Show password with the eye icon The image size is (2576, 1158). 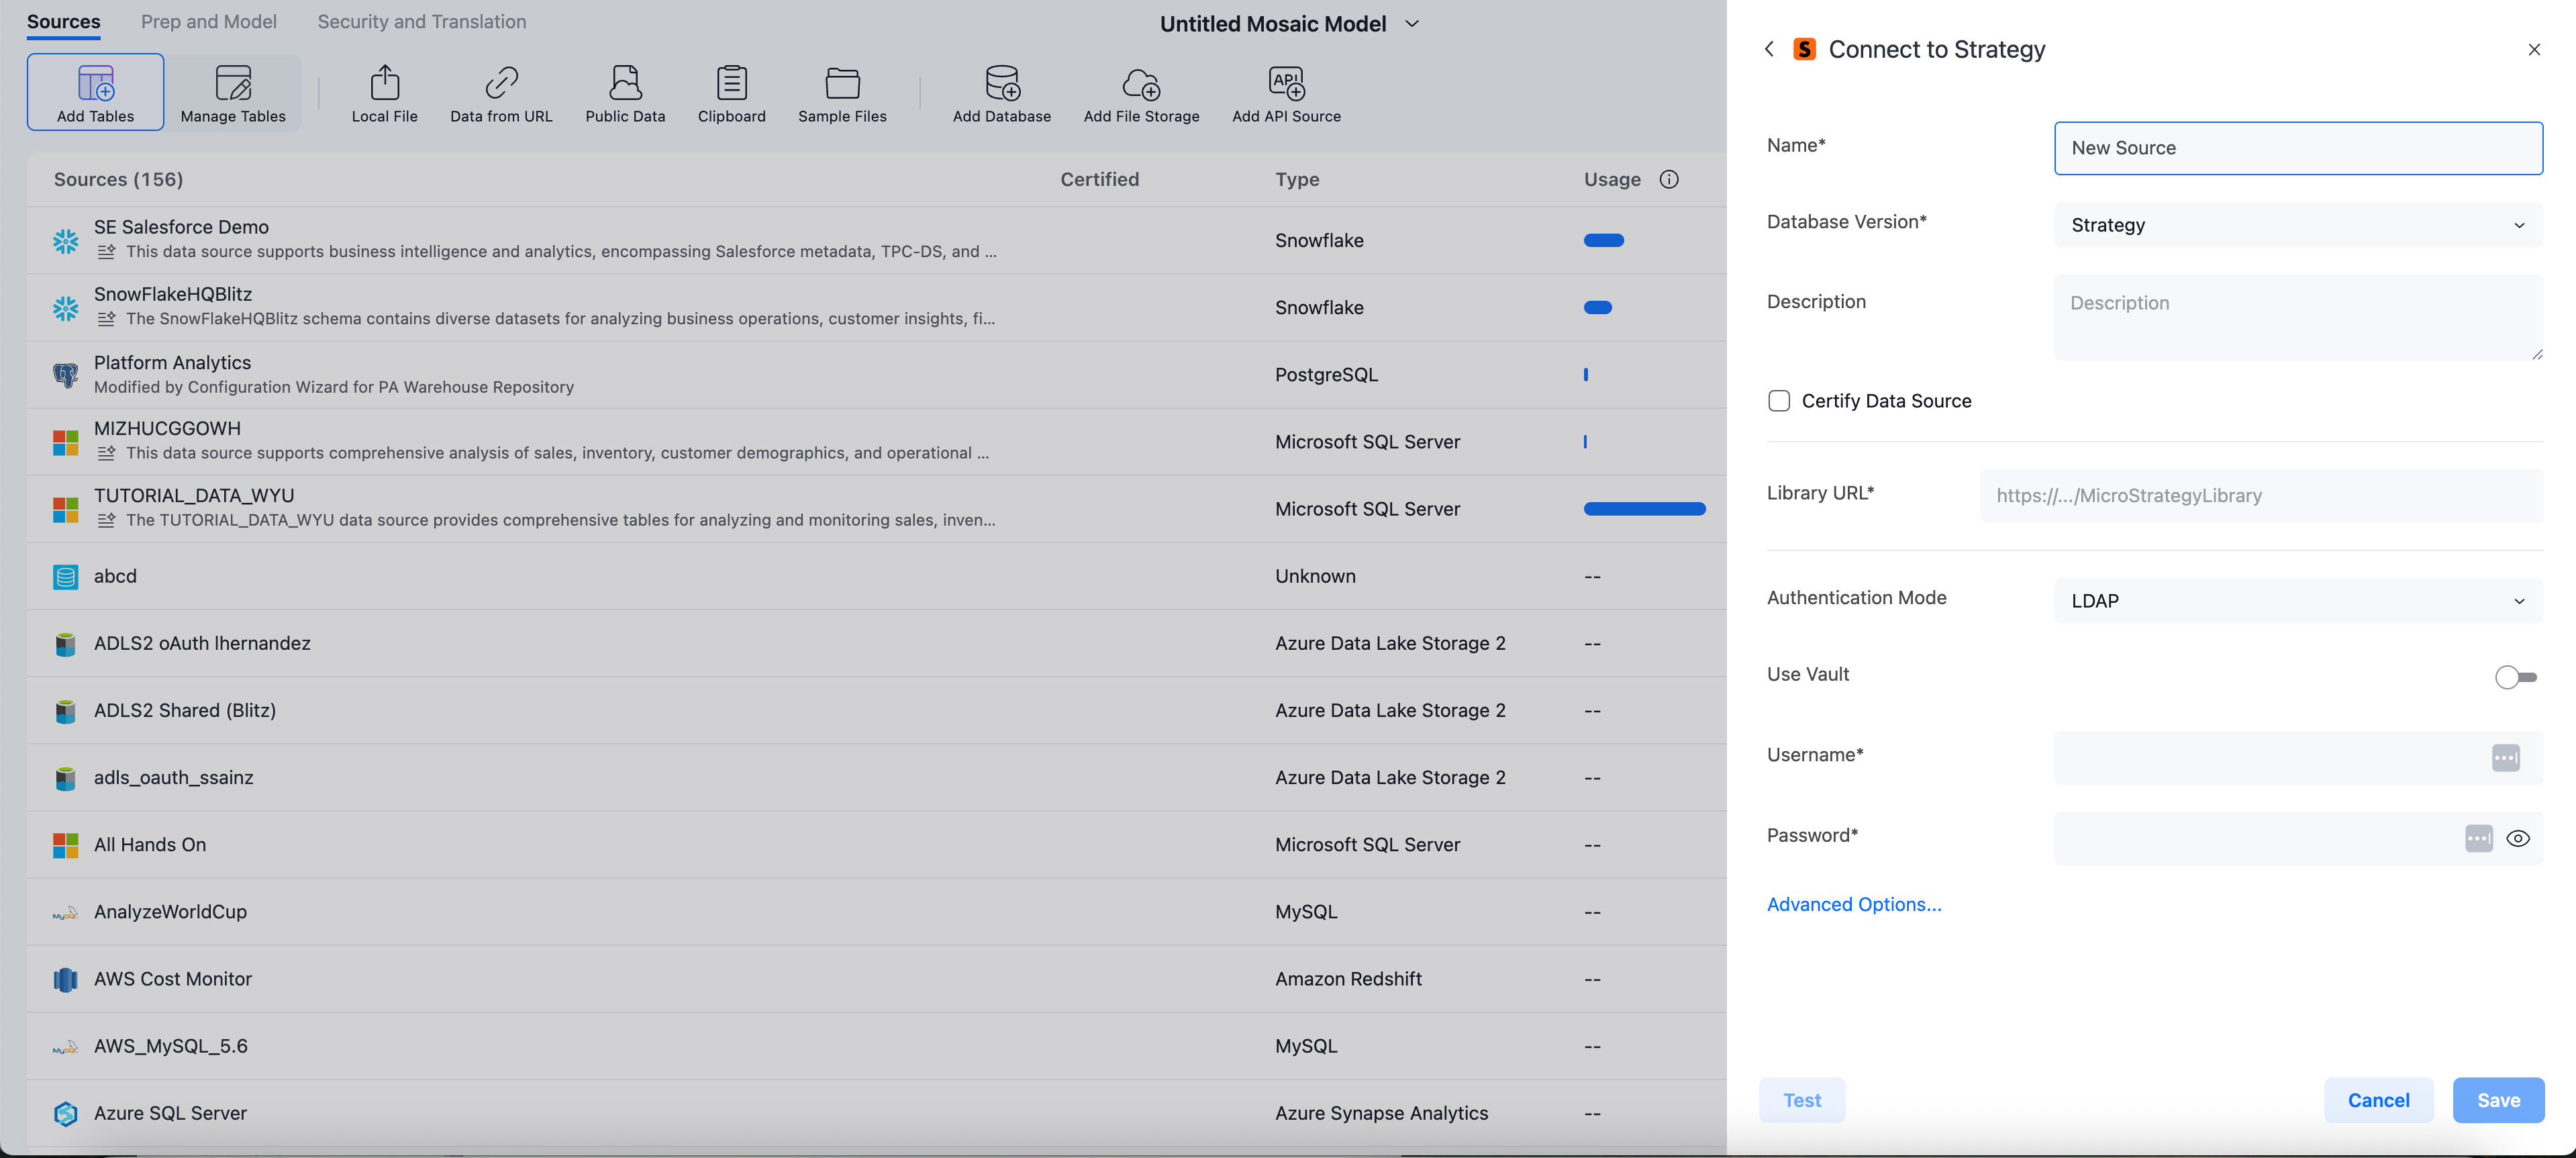pos(2518,838)
